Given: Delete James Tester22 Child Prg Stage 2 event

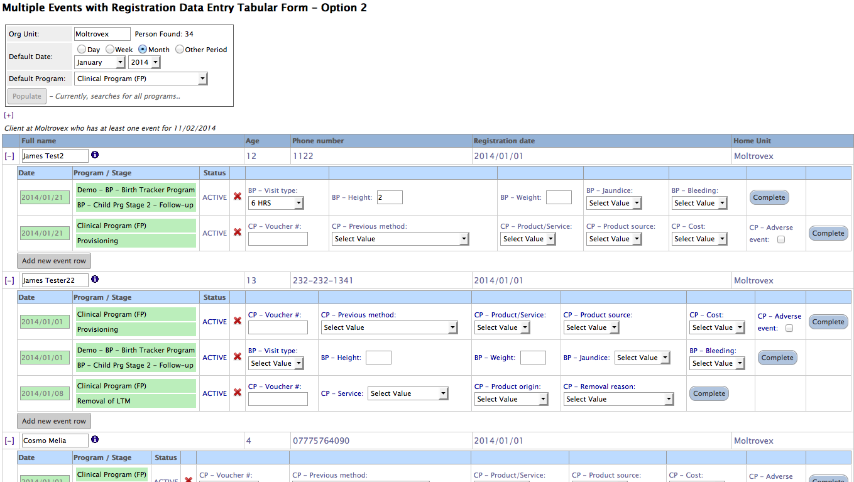Looking at the screenshot, I should pos(238,357).
